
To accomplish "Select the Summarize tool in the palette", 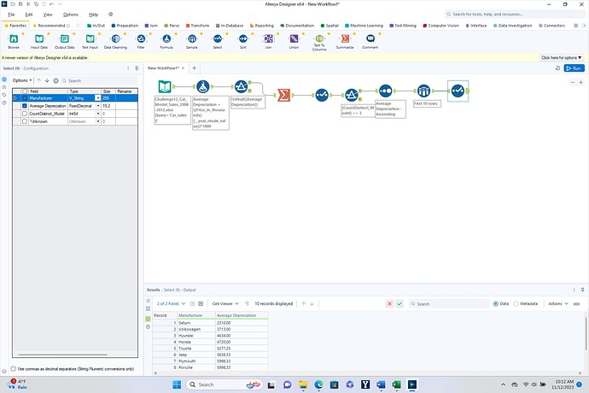I will [345, 38].
